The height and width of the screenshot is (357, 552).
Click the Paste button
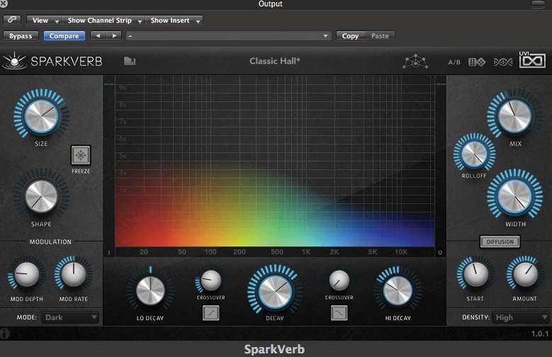[380, 36]
